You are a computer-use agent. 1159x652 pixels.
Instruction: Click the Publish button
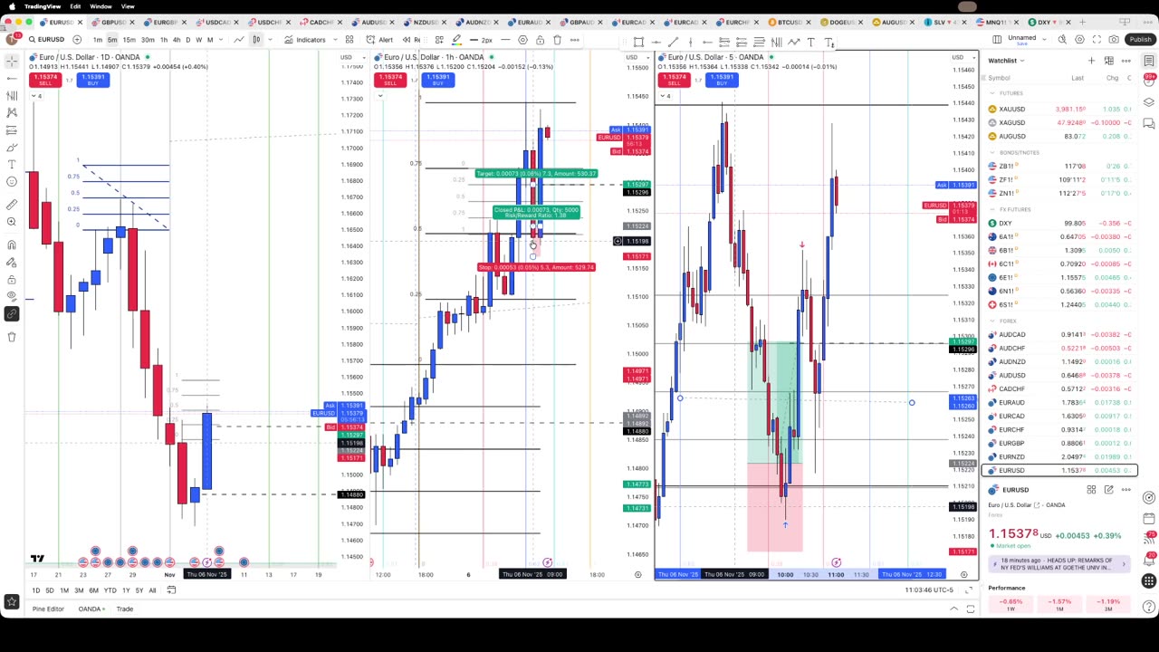click(x=1140, y=40)
